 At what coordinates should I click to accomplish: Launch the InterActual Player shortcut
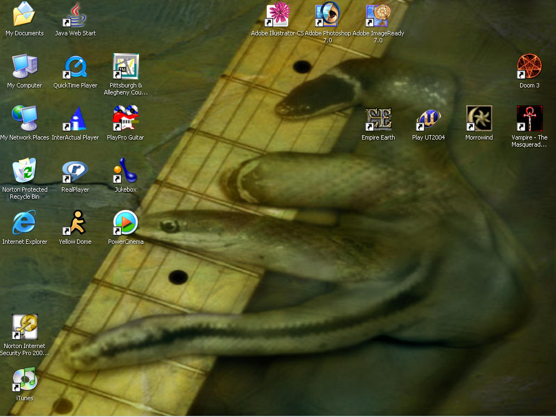coord(75,118)
